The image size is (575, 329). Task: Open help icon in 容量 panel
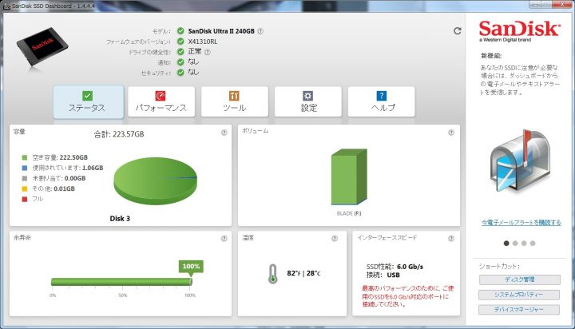pos(224,133)
